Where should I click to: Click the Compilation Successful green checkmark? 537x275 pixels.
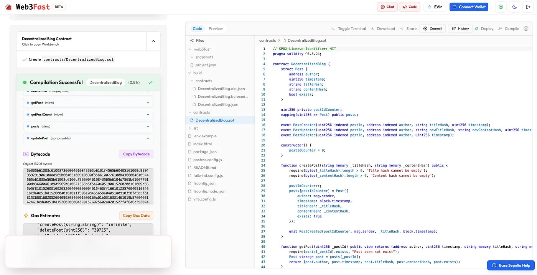pyautogui.click(x=150, y=82)
